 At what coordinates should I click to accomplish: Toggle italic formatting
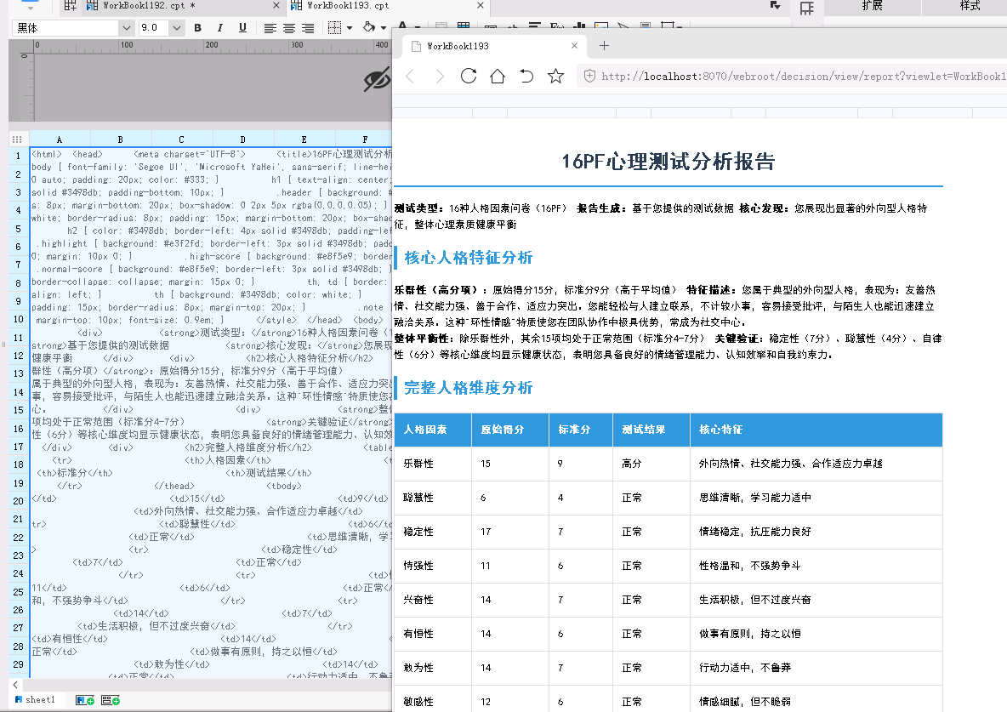pos(220,28)
